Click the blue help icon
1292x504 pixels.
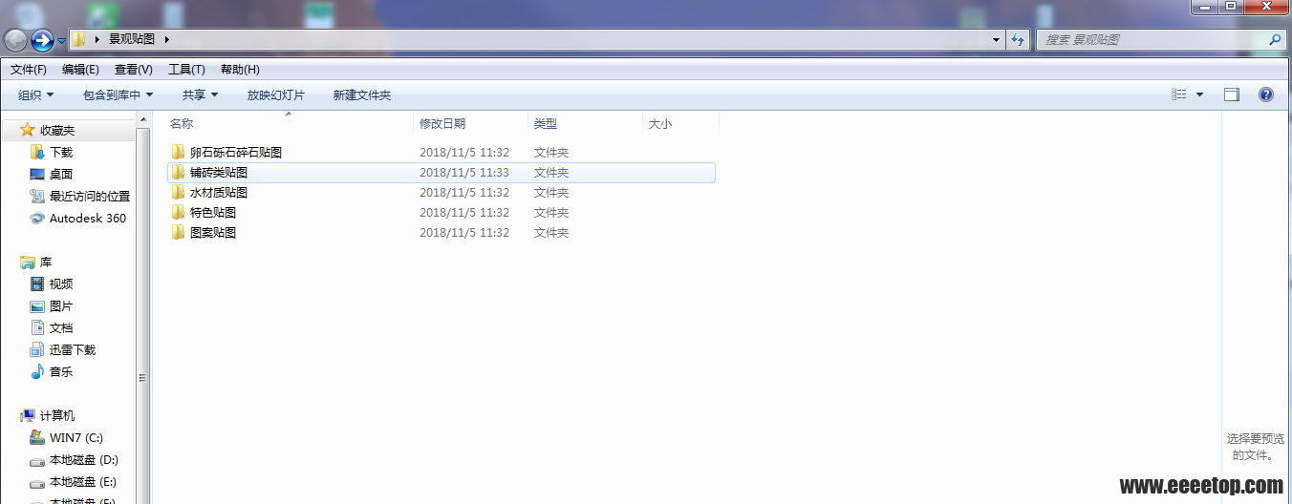(x=1266, y=94)
